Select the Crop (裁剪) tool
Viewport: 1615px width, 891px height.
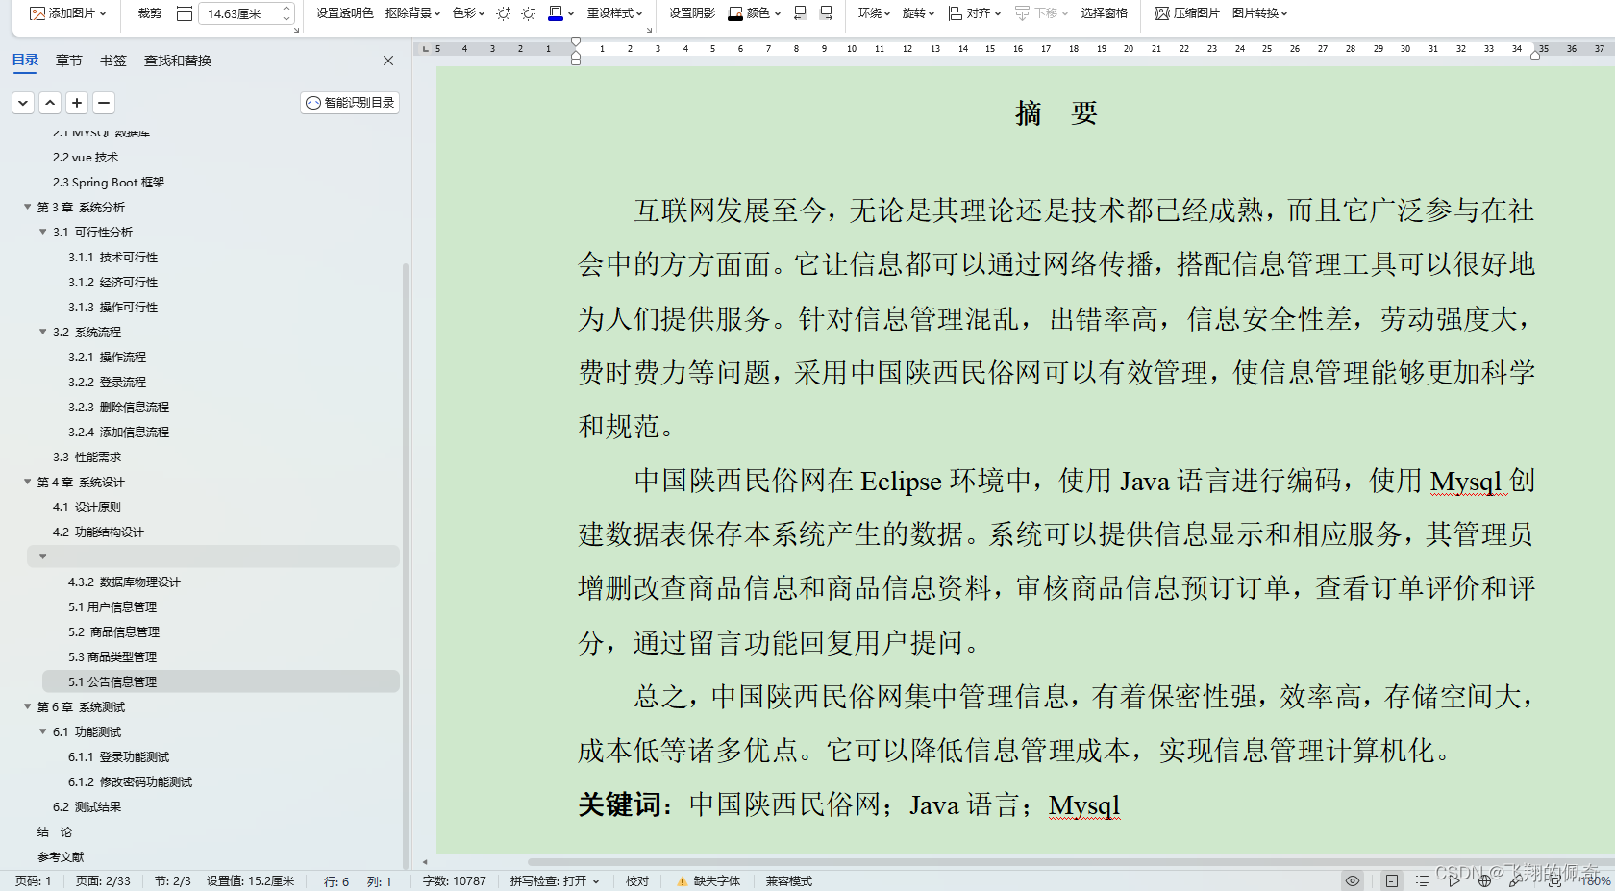coord(149,13)
